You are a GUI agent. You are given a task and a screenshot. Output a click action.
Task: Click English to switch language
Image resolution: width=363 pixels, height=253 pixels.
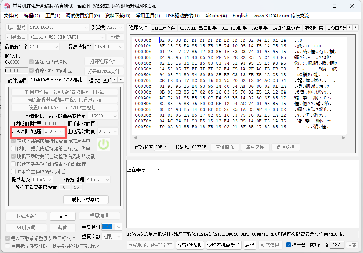(x=240, y=16)
